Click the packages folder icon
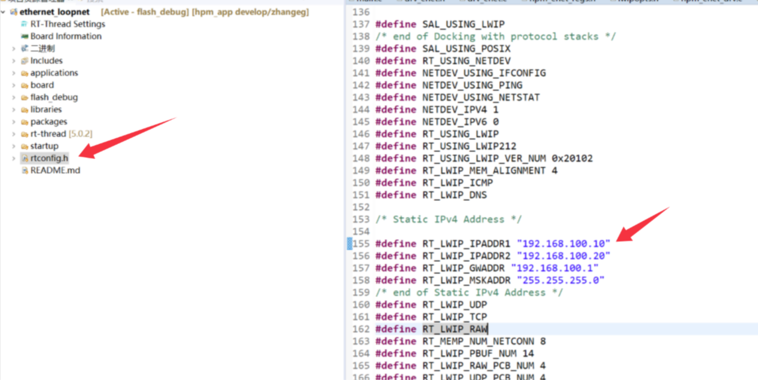This screenshot has height=380, width=758. point(24,122)
